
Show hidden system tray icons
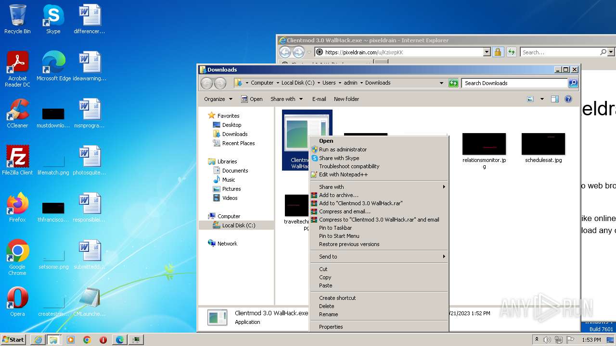pos(537,340)
